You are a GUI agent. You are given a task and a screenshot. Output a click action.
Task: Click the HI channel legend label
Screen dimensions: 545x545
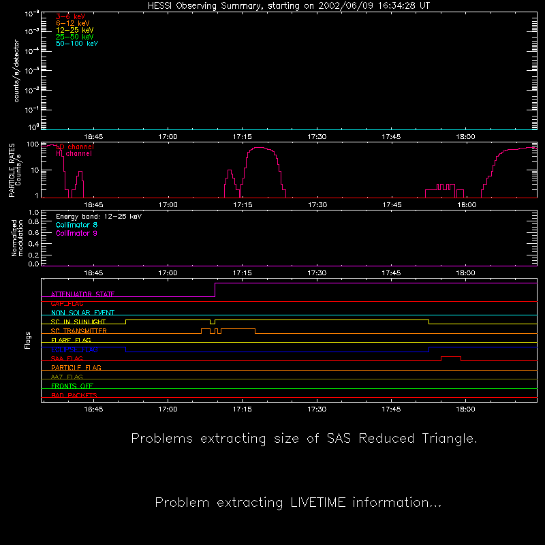[x=74, y=154]
